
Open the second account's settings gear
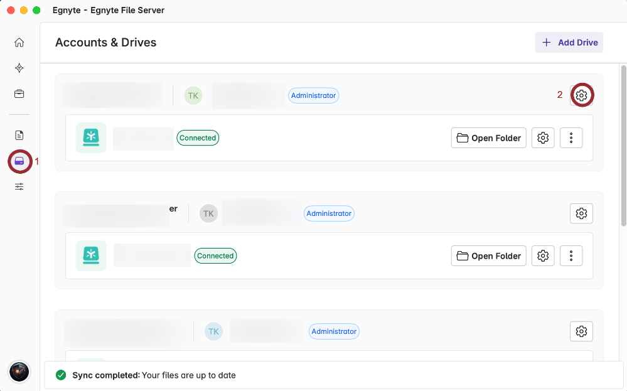[x=581, y=213]
